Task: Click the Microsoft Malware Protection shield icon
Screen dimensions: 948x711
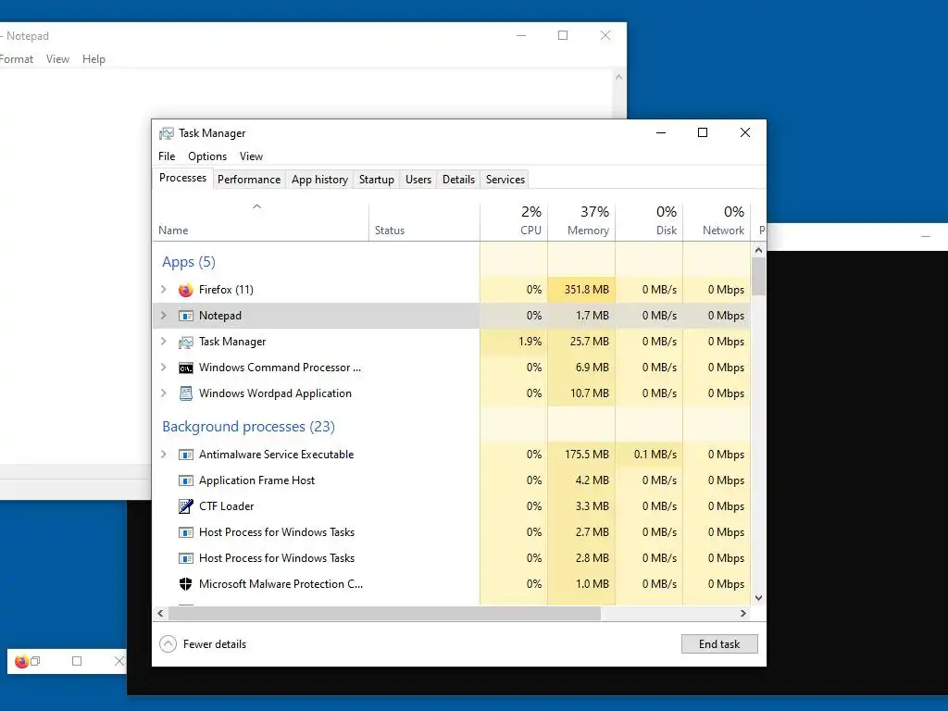Action: (185, 584)
